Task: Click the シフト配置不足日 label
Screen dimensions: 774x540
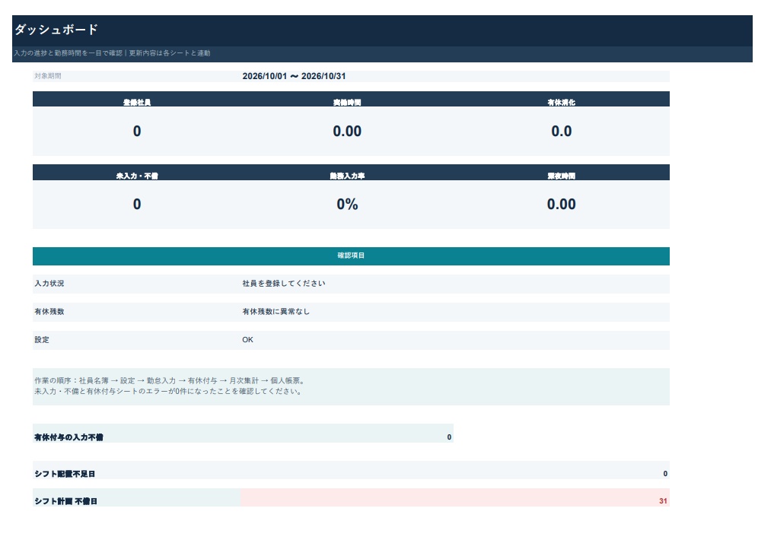Action: point(65,474)
